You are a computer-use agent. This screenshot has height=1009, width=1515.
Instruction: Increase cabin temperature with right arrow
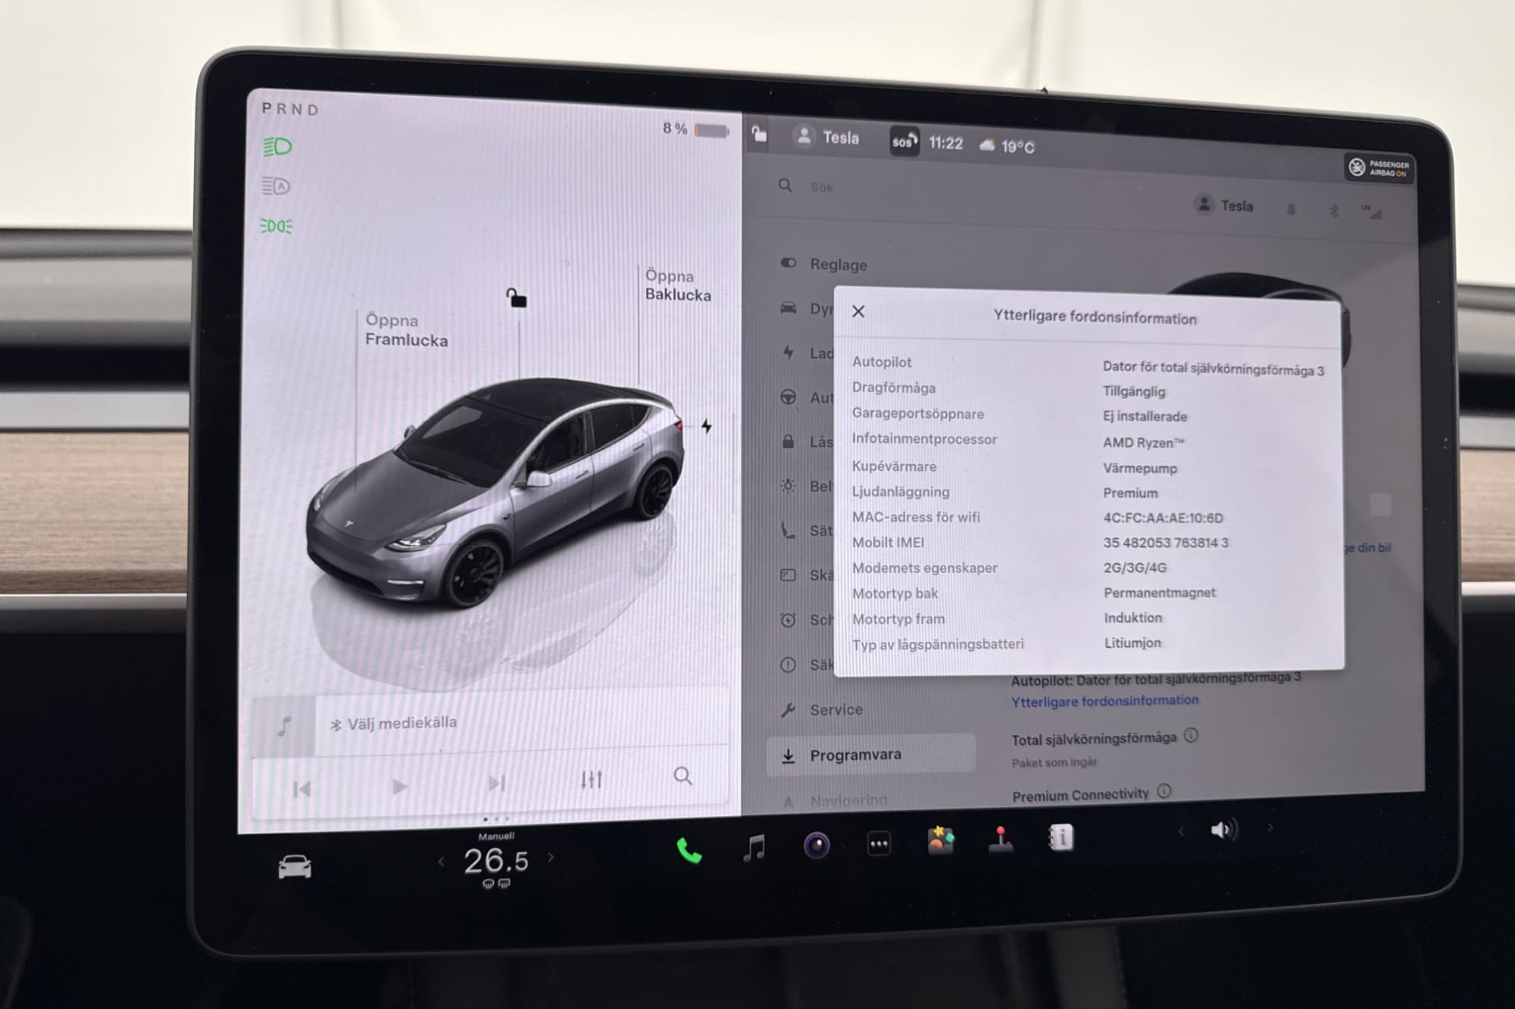coord(551,857)
